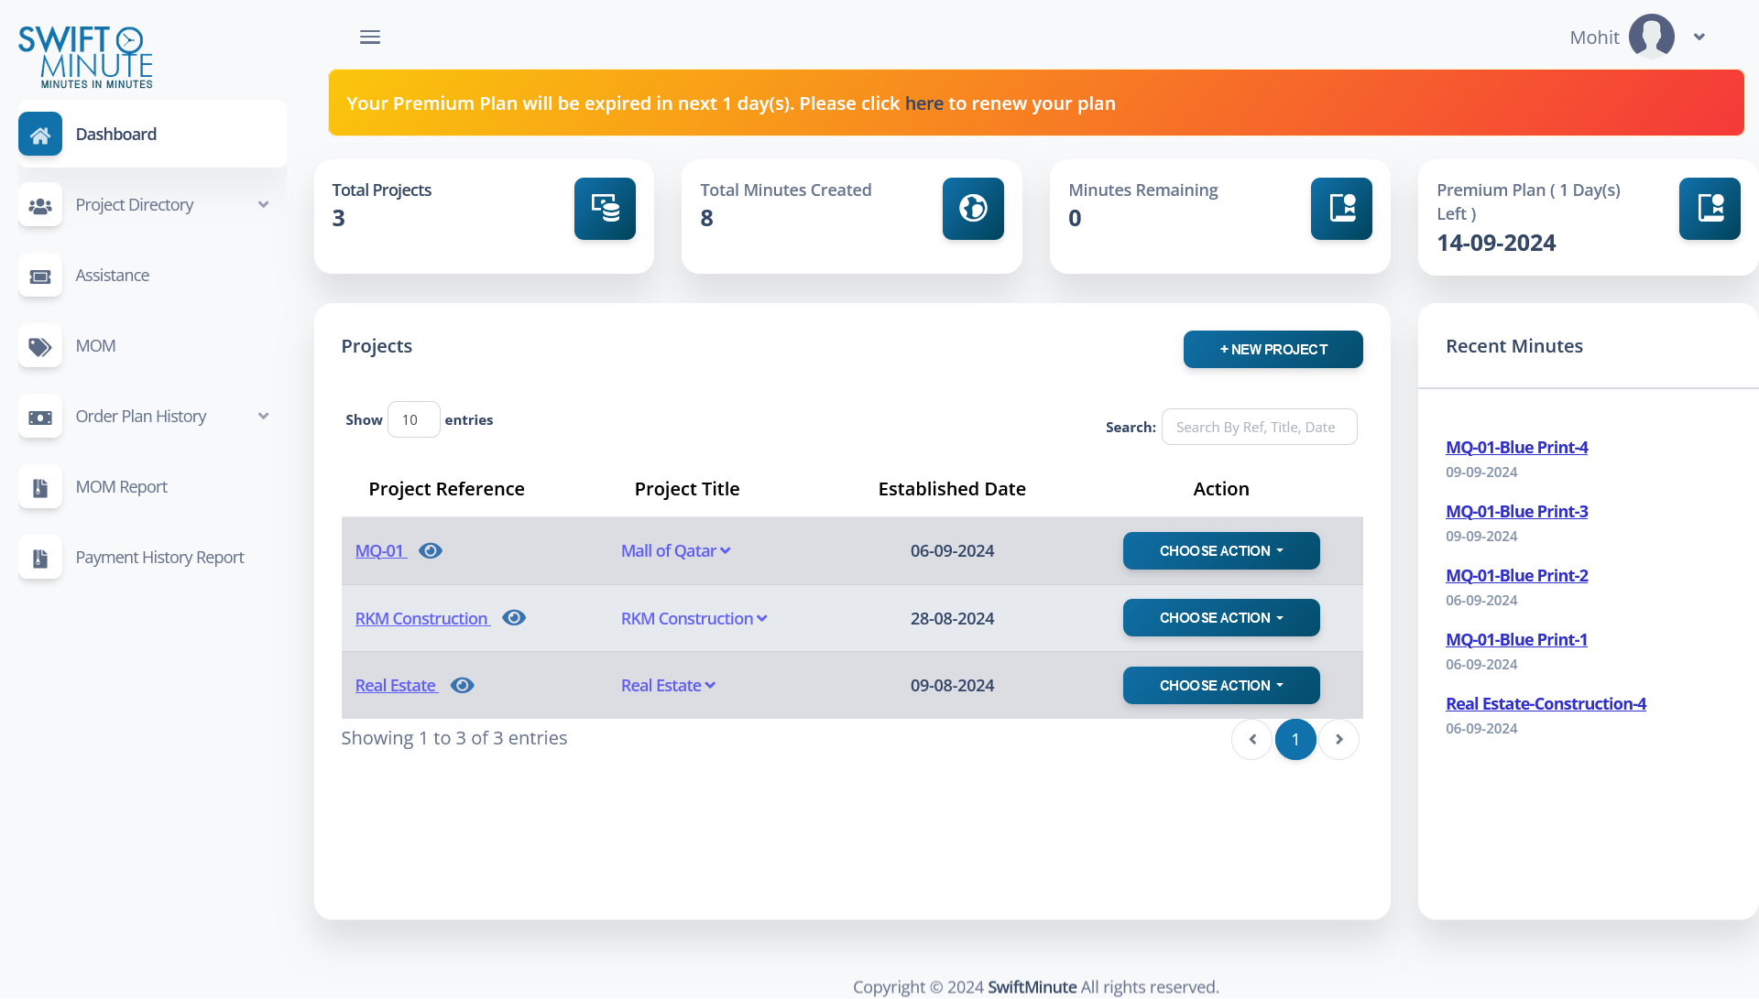
Task: Focus the project search field
Action: pyautogui.click(x=1259, y=428)
